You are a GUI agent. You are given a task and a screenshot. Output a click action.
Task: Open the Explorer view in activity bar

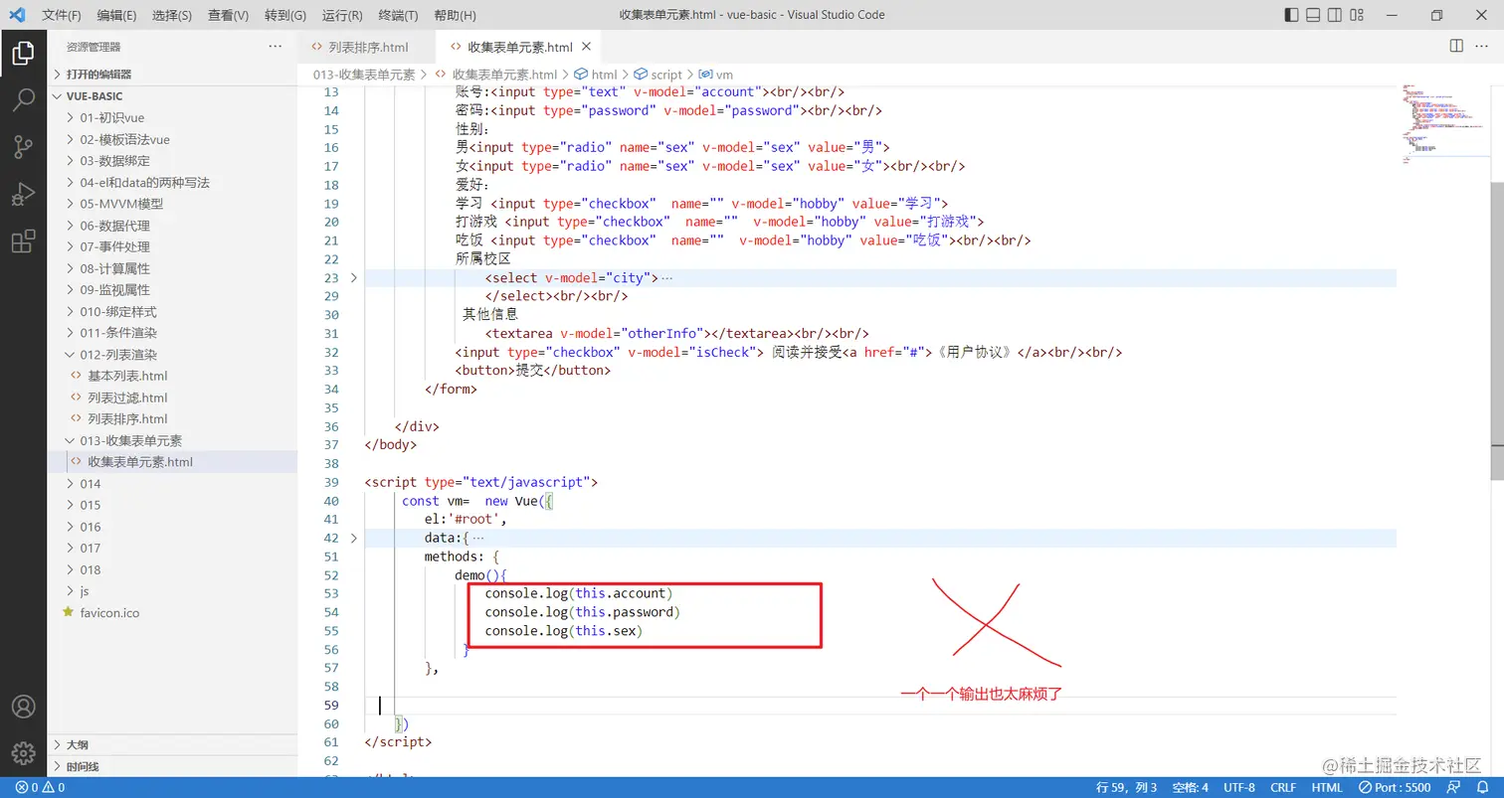(x=23, y=53)
